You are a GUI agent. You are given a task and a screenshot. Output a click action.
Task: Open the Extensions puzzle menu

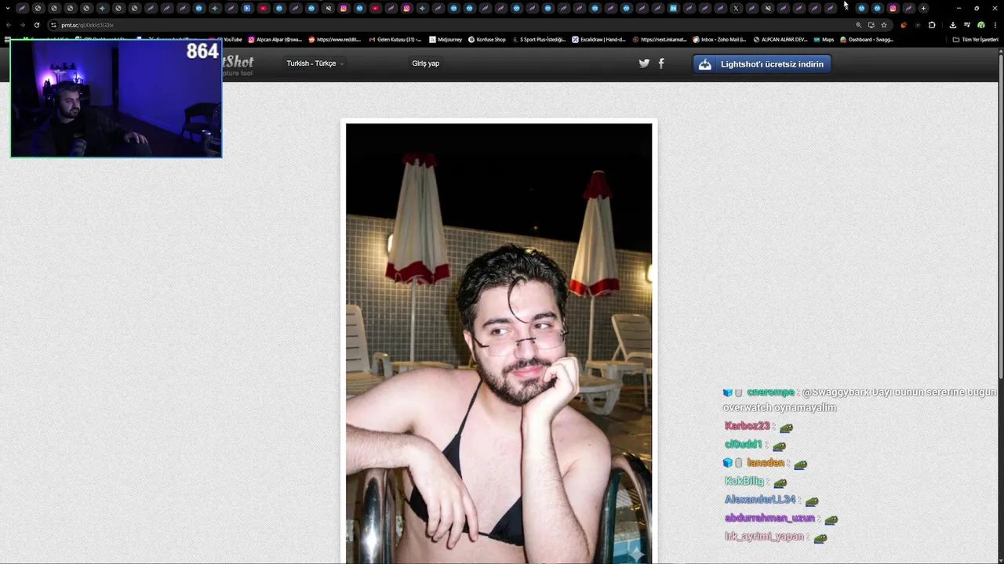coord(932,25)
